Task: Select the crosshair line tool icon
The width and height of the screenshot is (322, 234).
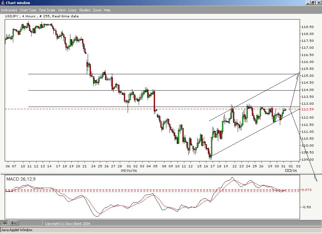Action: pyautogui.click(x=13, y=223)
